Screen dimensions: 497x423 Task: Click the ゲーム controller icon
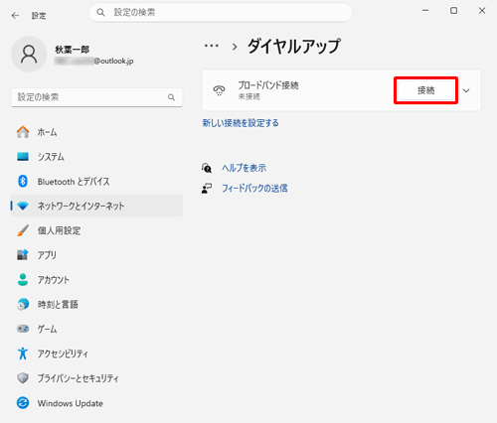(23, 329)
